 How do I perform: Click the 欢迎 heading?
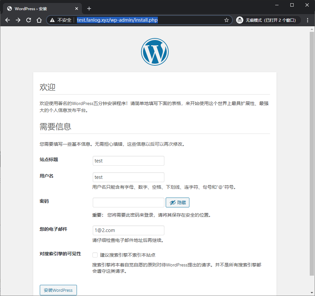(x=47, y=87)
